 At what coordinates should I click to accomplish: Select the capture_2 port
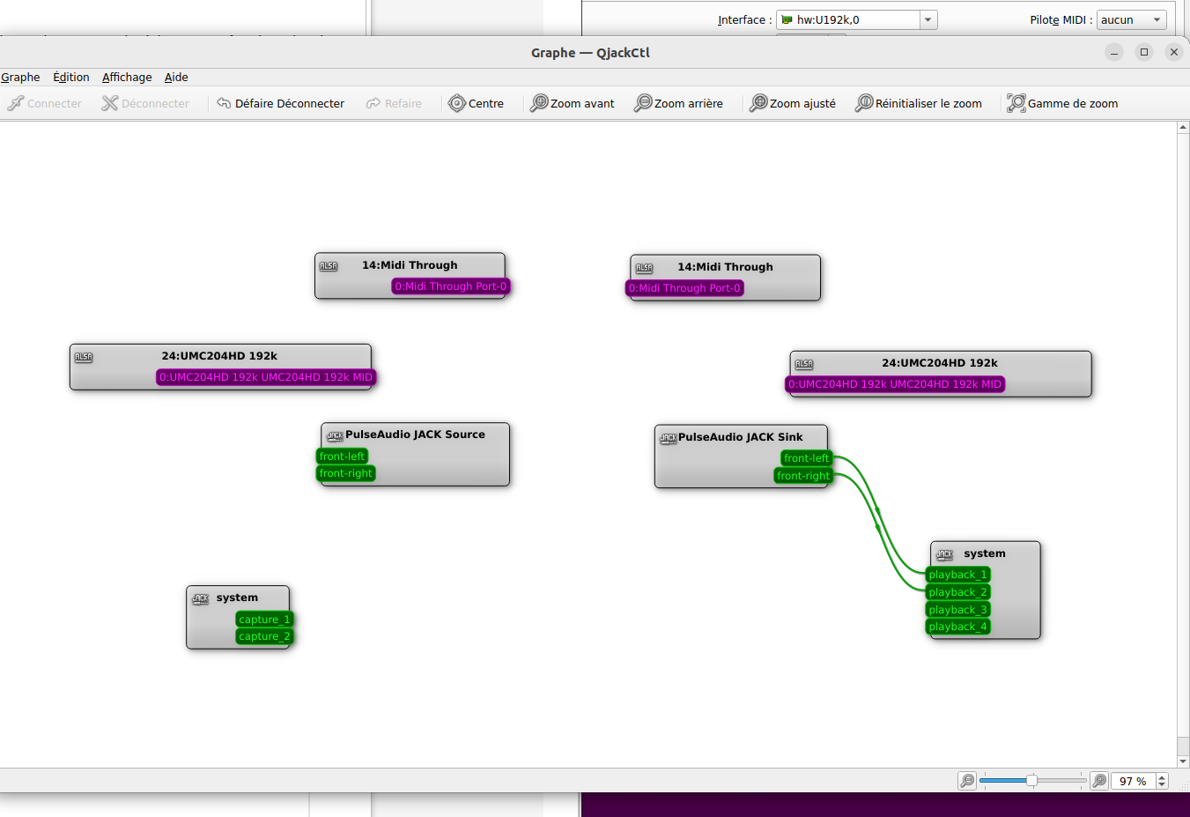pos(264,636)
